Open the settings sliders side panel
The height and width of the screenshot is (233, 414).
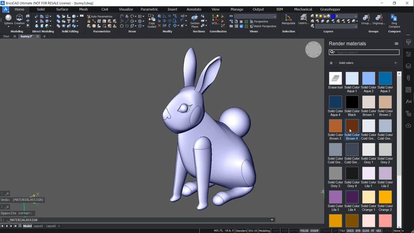tap(408, 54)
